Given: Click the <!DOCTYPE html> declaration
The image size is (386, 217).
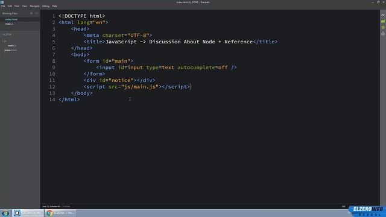Looking at the screenshot, I should click(82, 16).
